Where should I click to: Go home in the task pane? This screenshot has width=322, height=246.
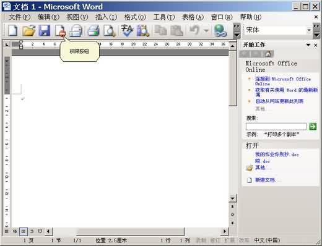point(268,54)
